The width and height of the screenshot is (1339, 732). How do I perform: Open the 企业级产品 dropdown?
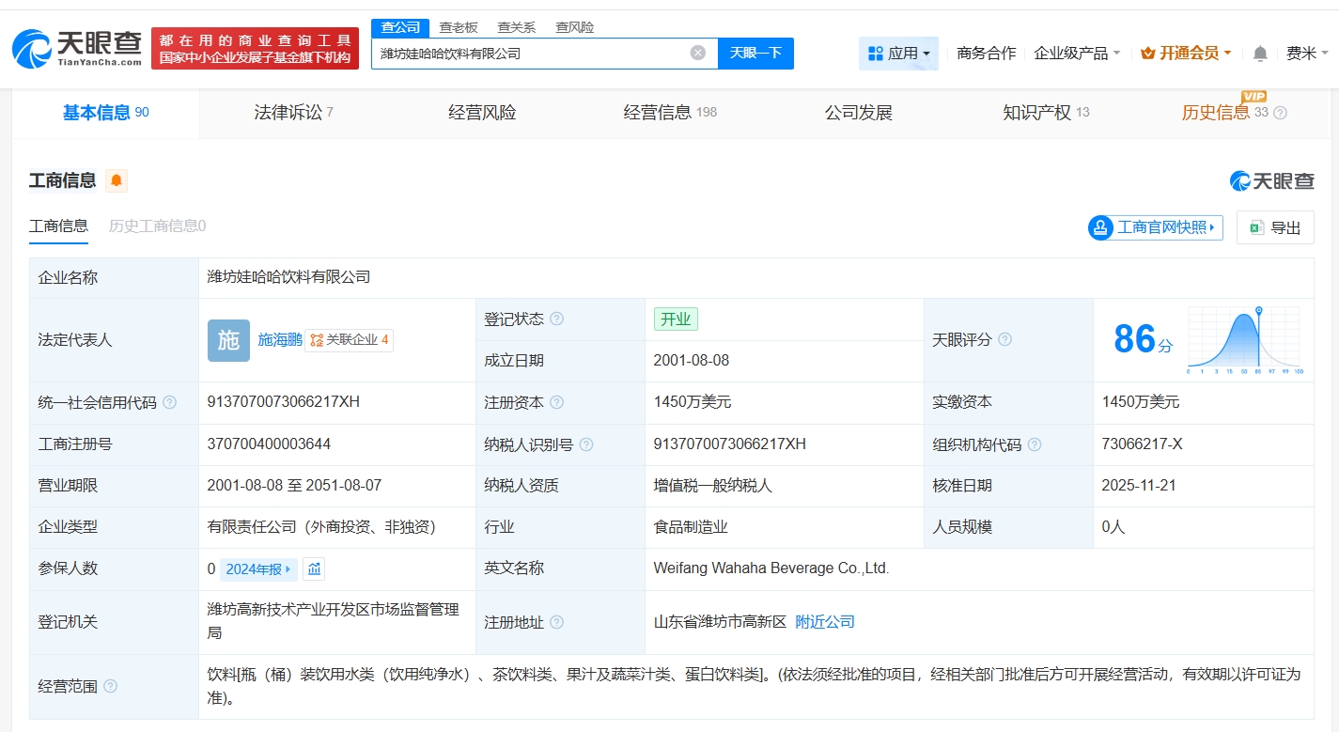pyautogui.click(x=1077, y=54)
